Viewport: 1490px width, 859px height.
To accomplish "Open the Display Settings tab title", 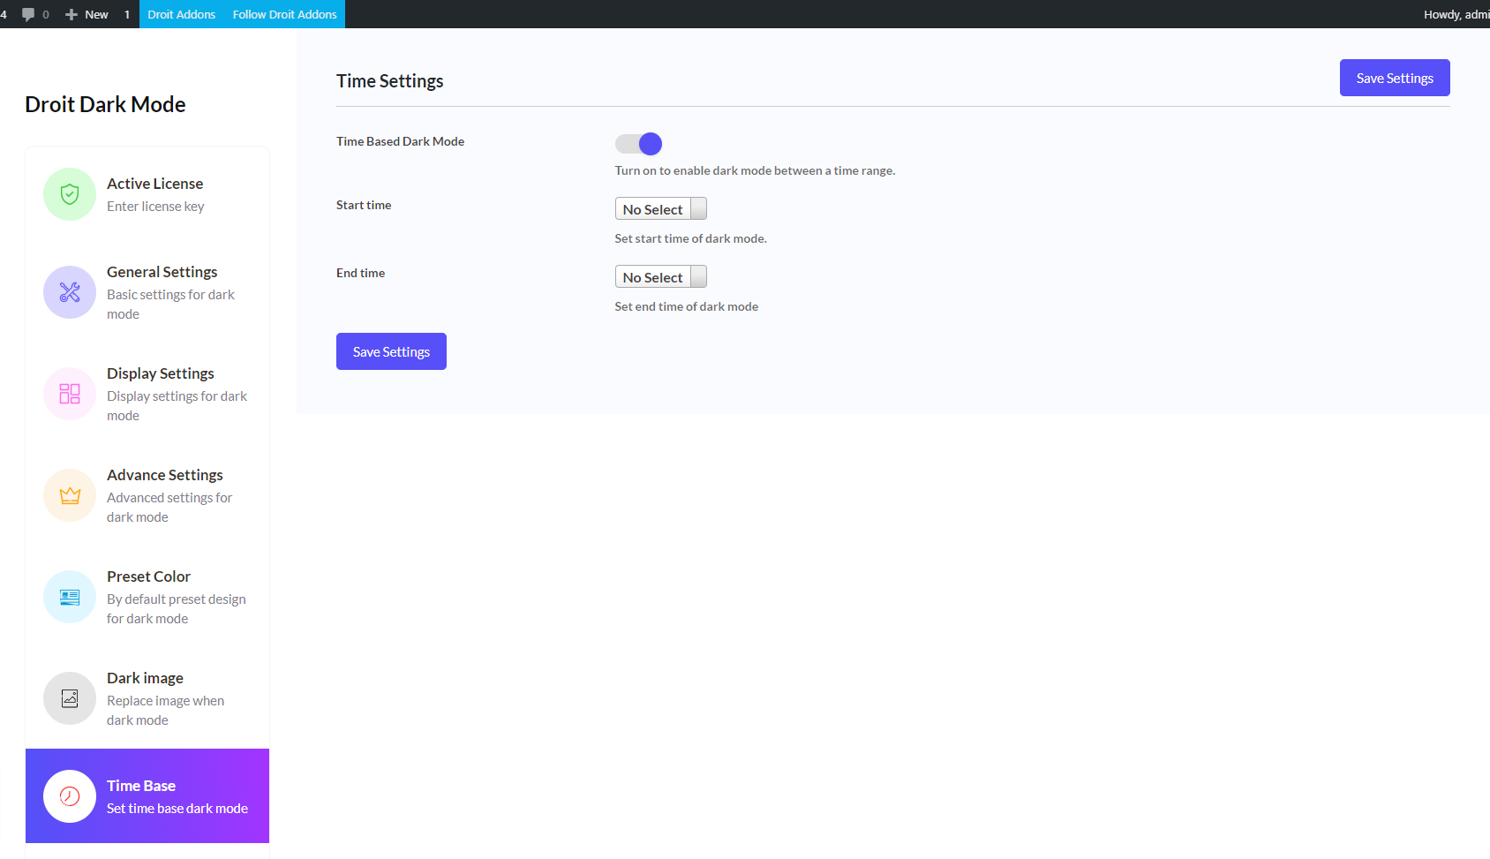I will tap(161, 373).
